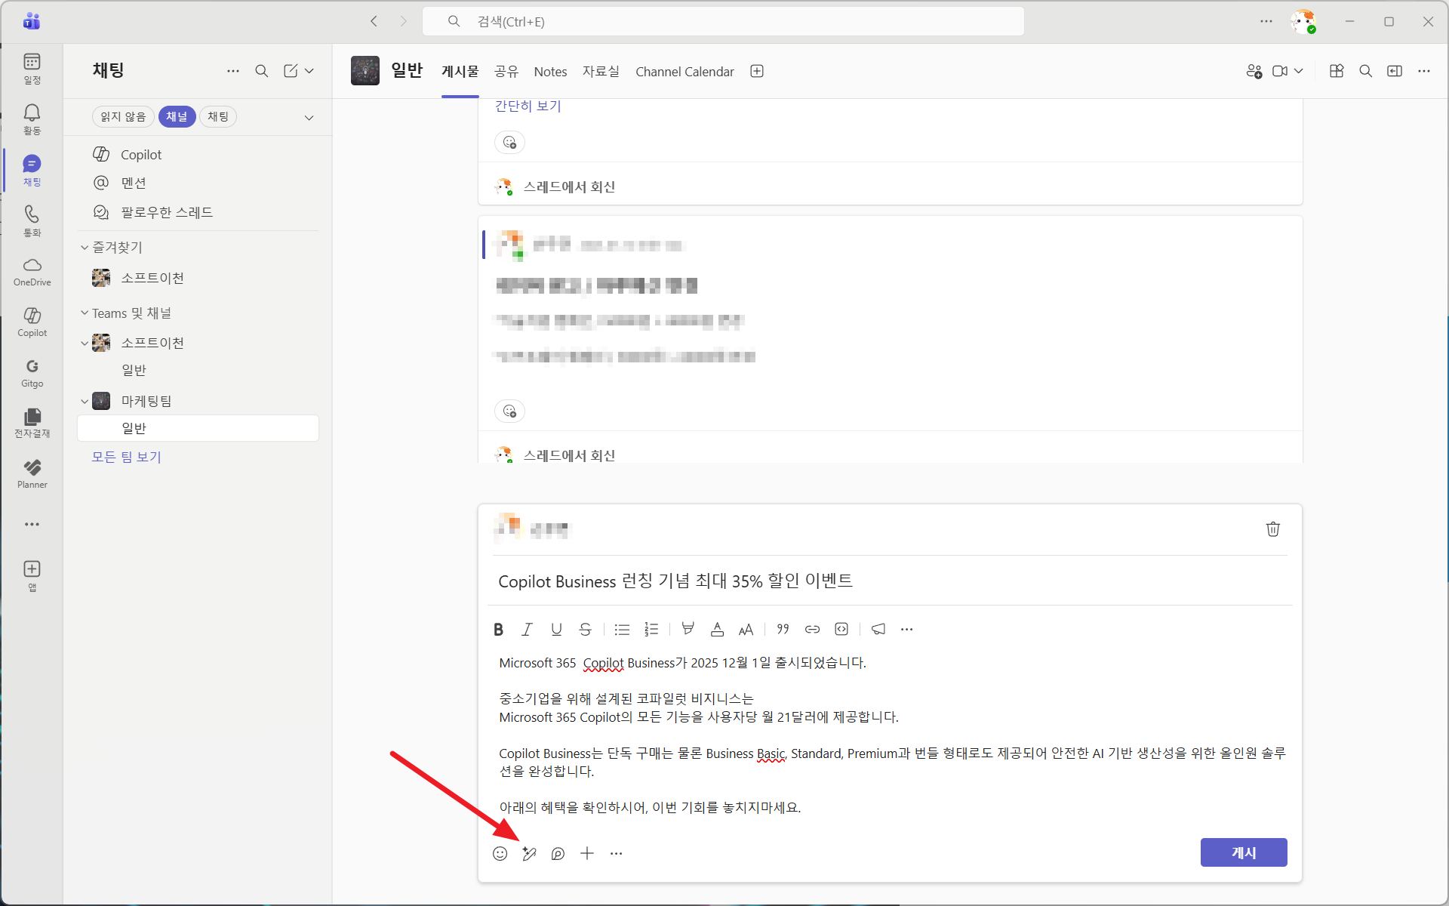Image resolution: width=1449 pixels, height=906 pixels.
Task: Toggle italic formatting in the editor toolbar
Action: pyautogui.click(x=527, y=629)
